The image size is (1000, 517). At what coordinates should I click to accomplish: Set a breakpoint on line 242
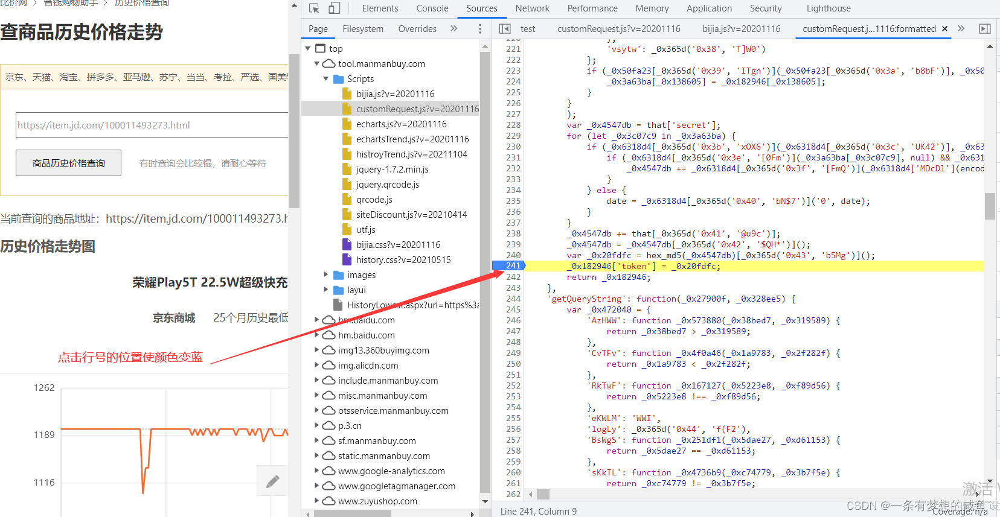[513, 277]
